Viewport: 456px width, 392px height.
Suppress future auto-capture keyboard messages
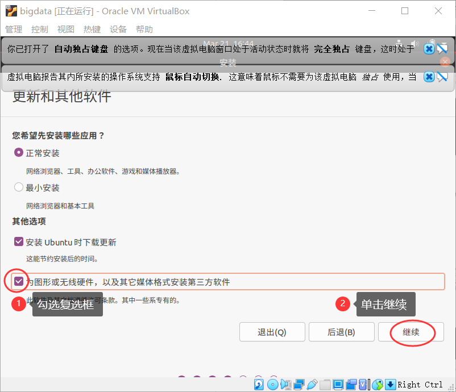click(x=442, y=49)
